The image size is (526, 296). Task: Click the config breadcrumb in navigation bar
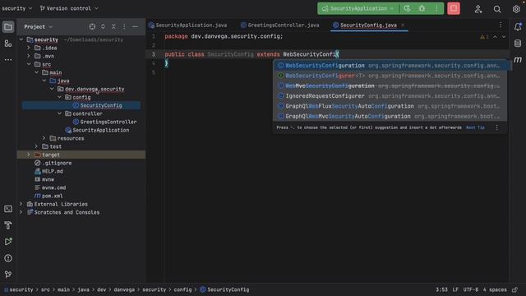click(x=182, y=289)
